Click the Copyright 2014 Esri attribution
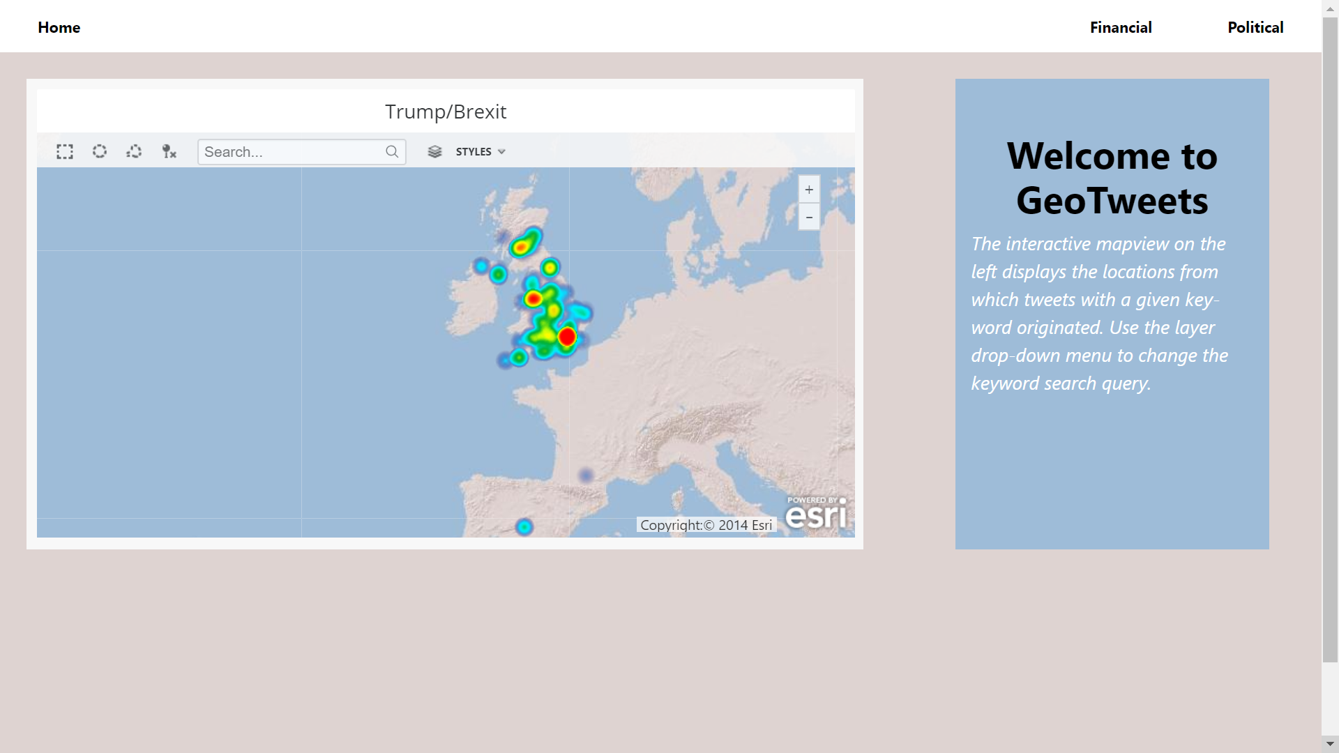The height and width of the screenshot is (753, 1339). coord(706,525)
